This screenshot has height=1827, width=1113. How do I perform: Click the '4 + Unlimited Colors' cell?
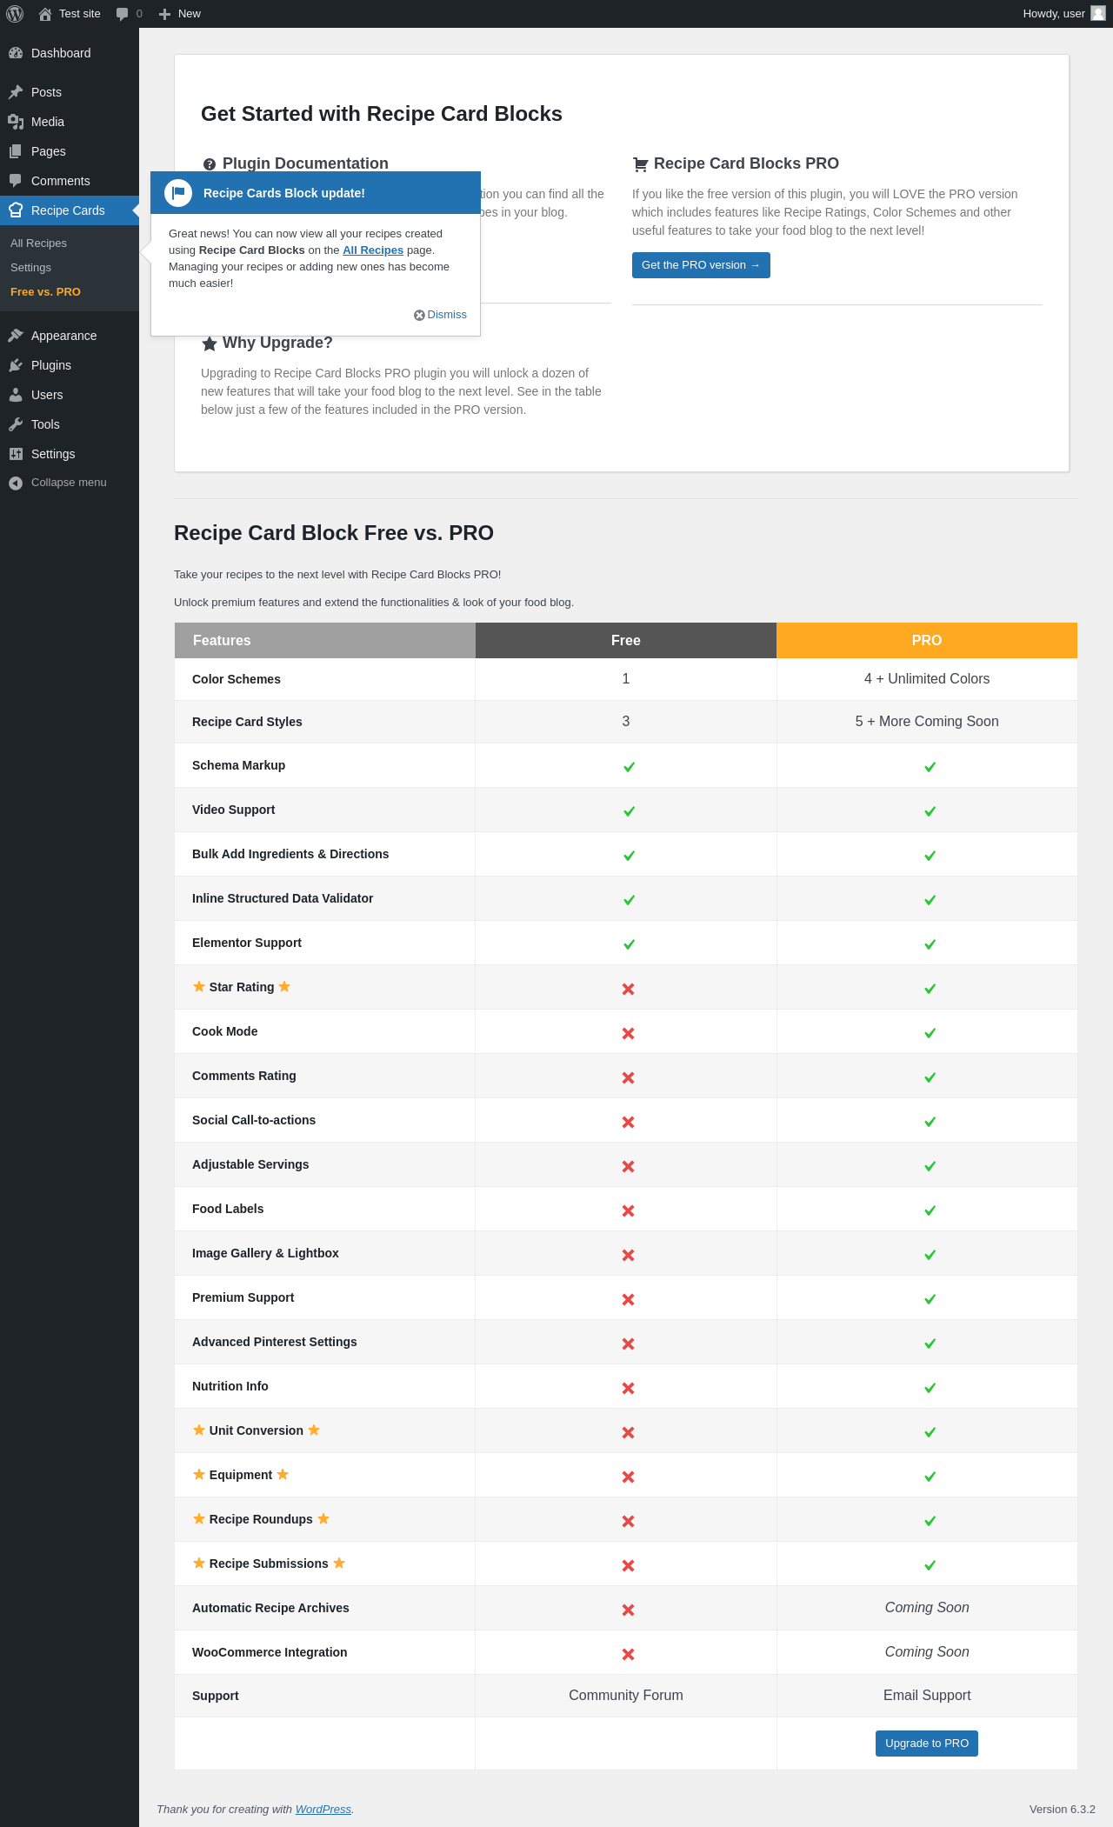tap(927, 679)
